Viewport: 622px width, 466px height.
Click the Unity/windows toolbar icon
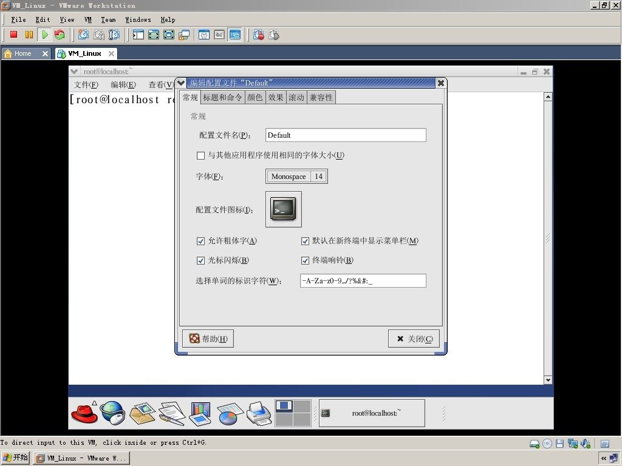184,35
